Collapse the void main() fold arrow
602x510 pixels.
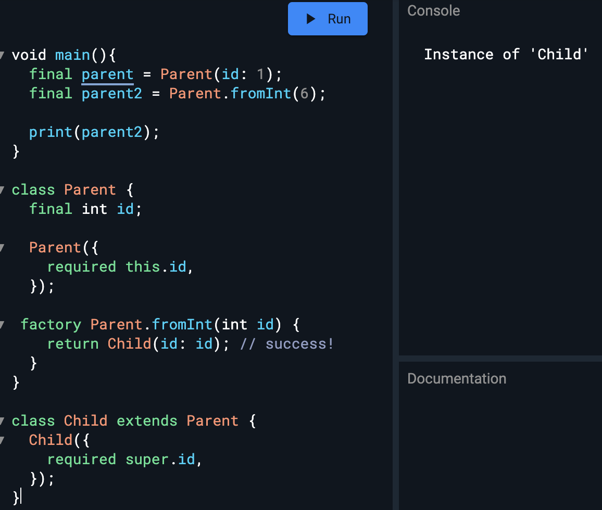[x=2, y=55]
